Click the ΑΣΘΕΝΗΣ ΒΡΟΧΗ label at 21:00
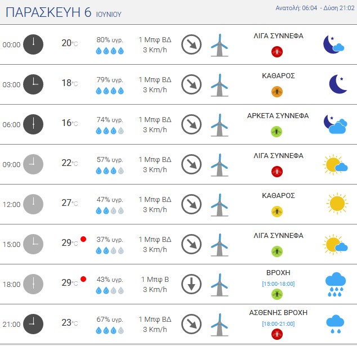This screenshot has width=357, height=346. [278, 313]
